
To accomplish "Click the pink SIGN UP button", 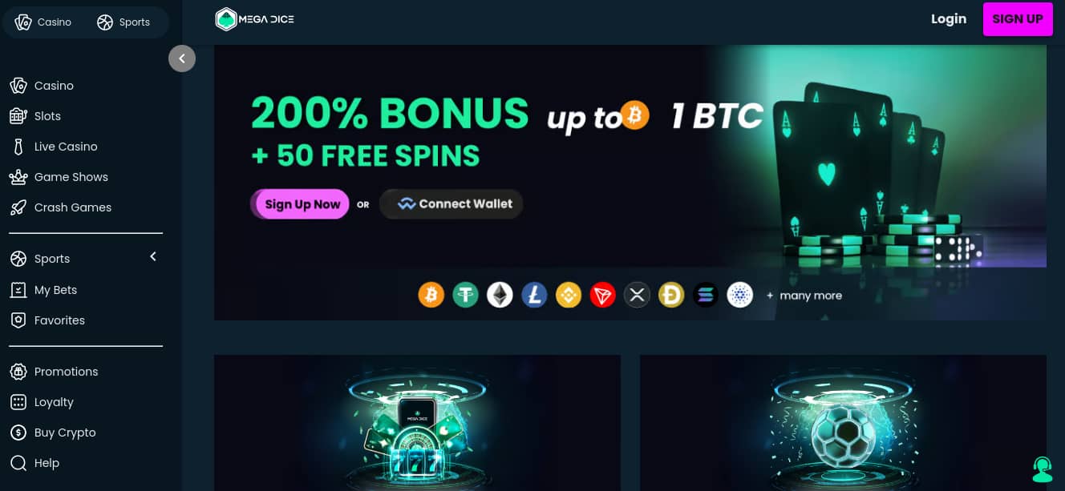I will (x=1018, y=19).
